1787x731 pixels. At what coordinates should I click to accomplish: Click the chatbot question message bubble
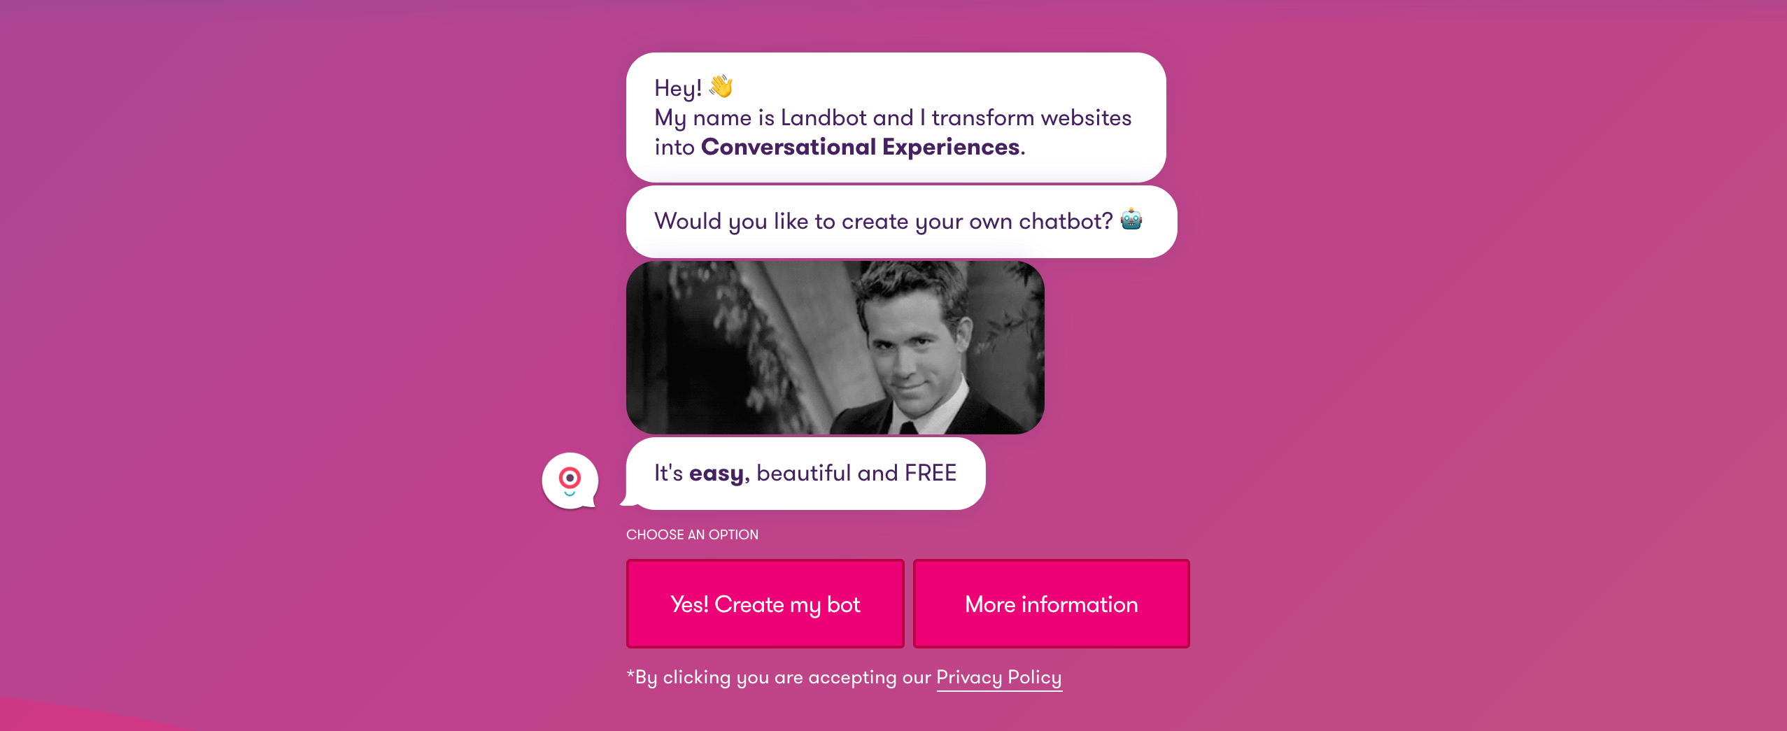900,221
